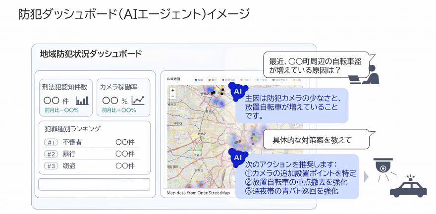This screenshot has width=436, height=214.
Task: Select the 刑法犯認知件数 card
Action: 66,98
